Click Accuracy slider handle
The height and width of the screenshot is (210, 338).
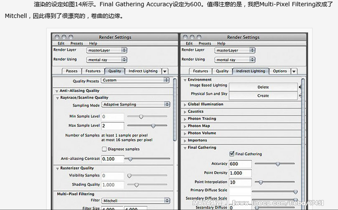[278, 164]
